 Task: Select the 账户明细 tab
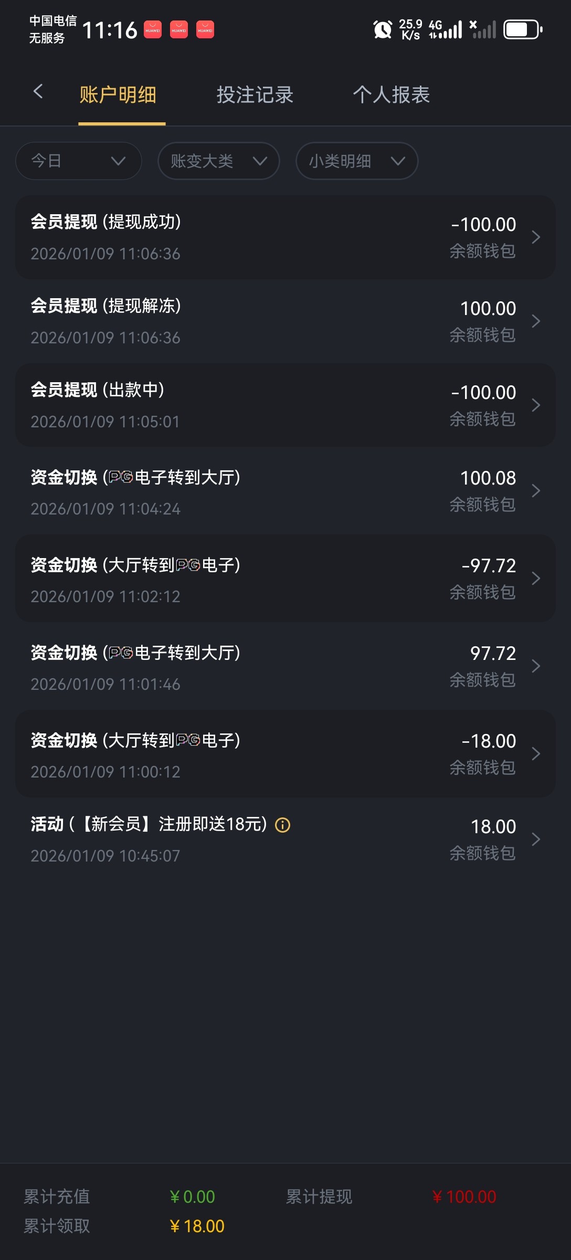click(x=118, y=95)
